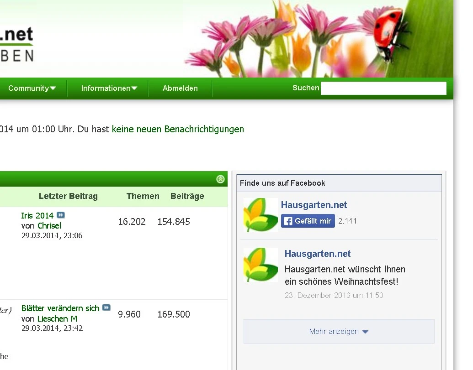Open Hausgarten.net Facebook page title link
This screenshot has height=370, width=473.
coord(314,205)
